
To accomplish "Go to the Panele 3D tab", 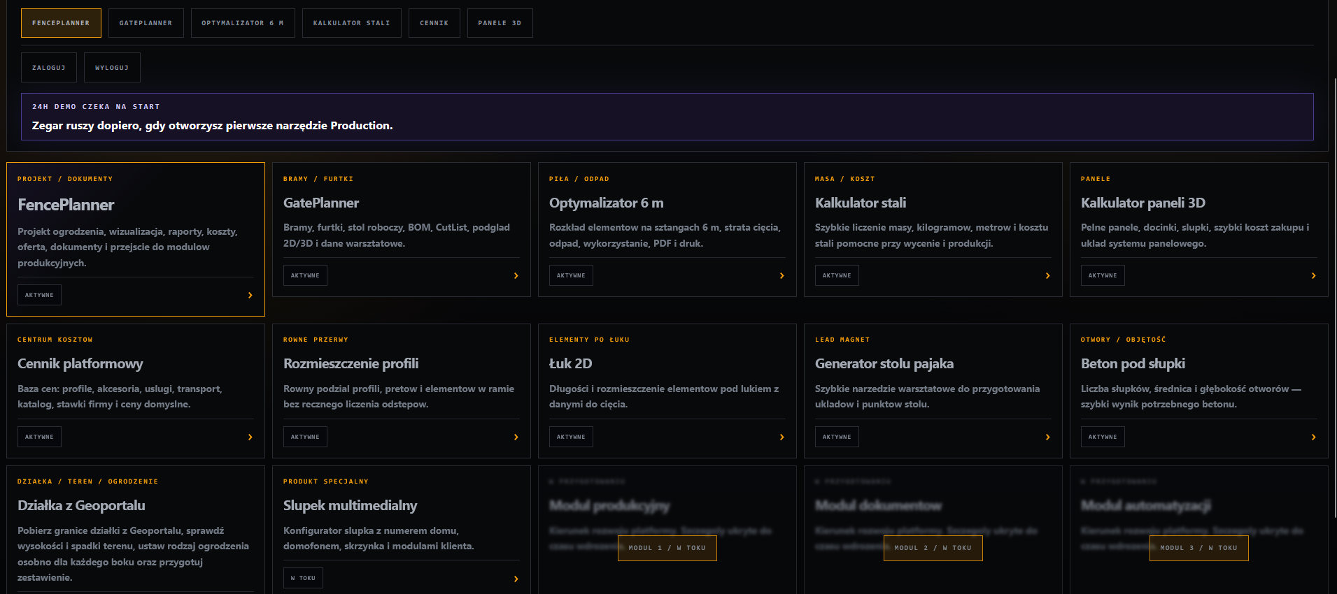I will 500,23.
